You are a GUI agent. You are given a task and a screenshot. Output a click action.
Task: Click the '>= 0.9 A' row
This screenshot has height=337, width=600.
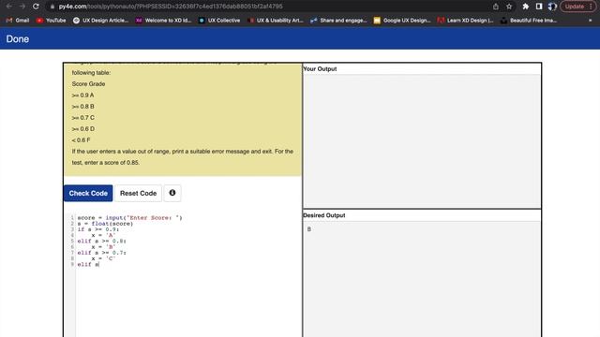82,95
